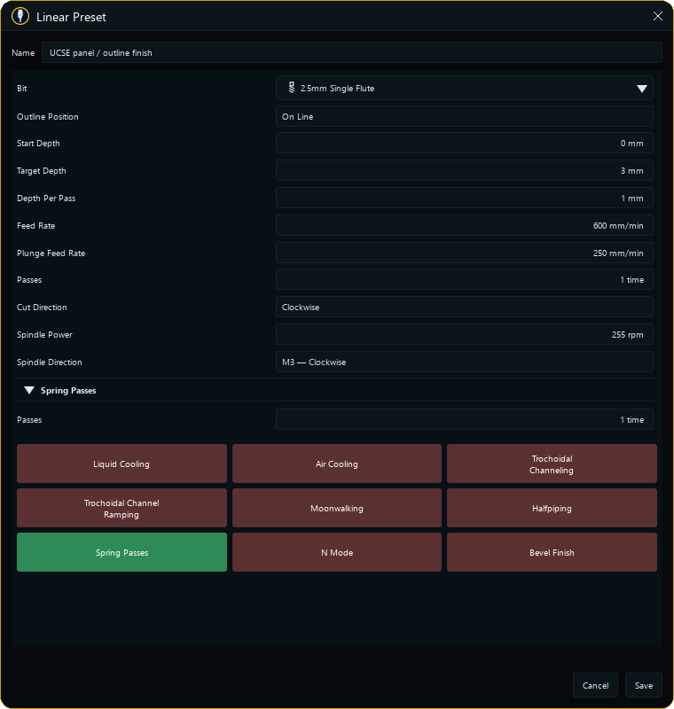Click the Plunge Feed Rate label
The width and height of the screenshot is (674, 709).
51,253
